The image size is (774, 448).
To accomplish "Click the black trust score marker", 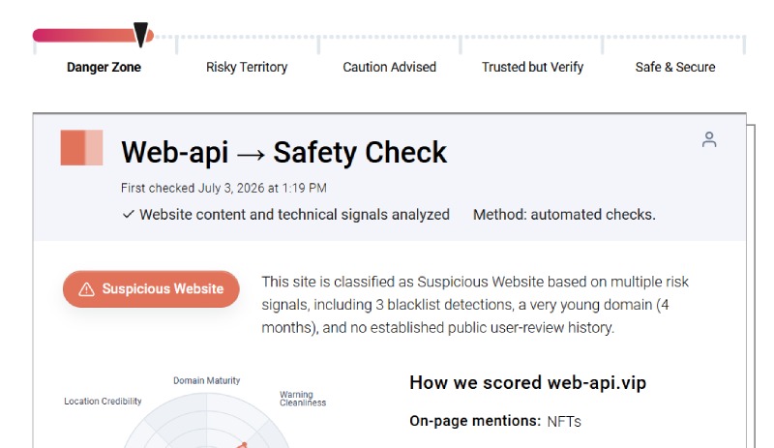I will click(x=140, y=35).
